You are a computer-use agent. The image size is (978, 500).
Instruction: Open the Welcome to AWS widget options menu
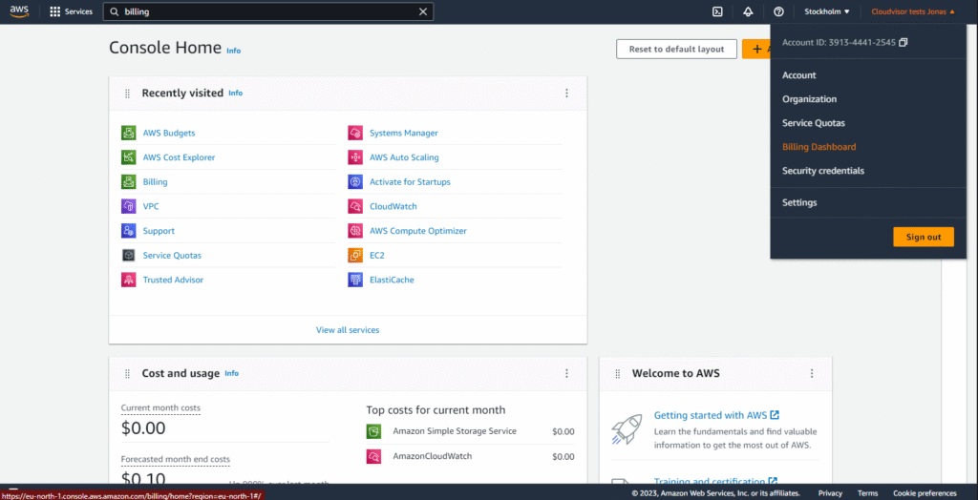(x=812, y=373)
